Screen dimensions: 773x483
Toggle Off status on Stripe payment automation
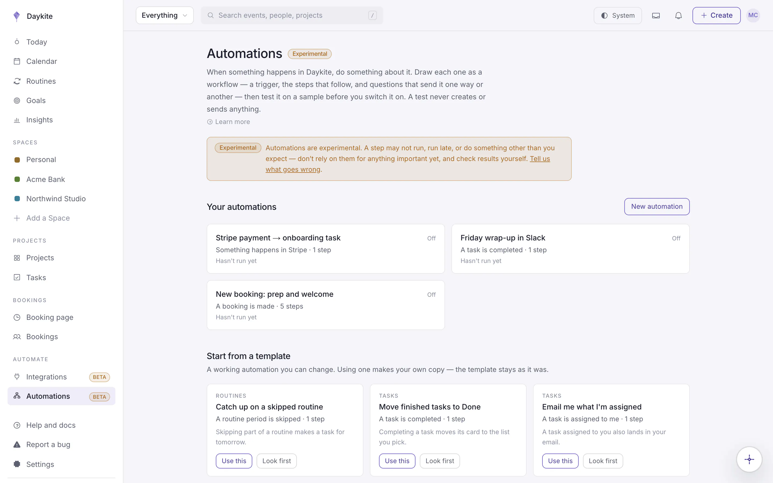coord(431,238)
